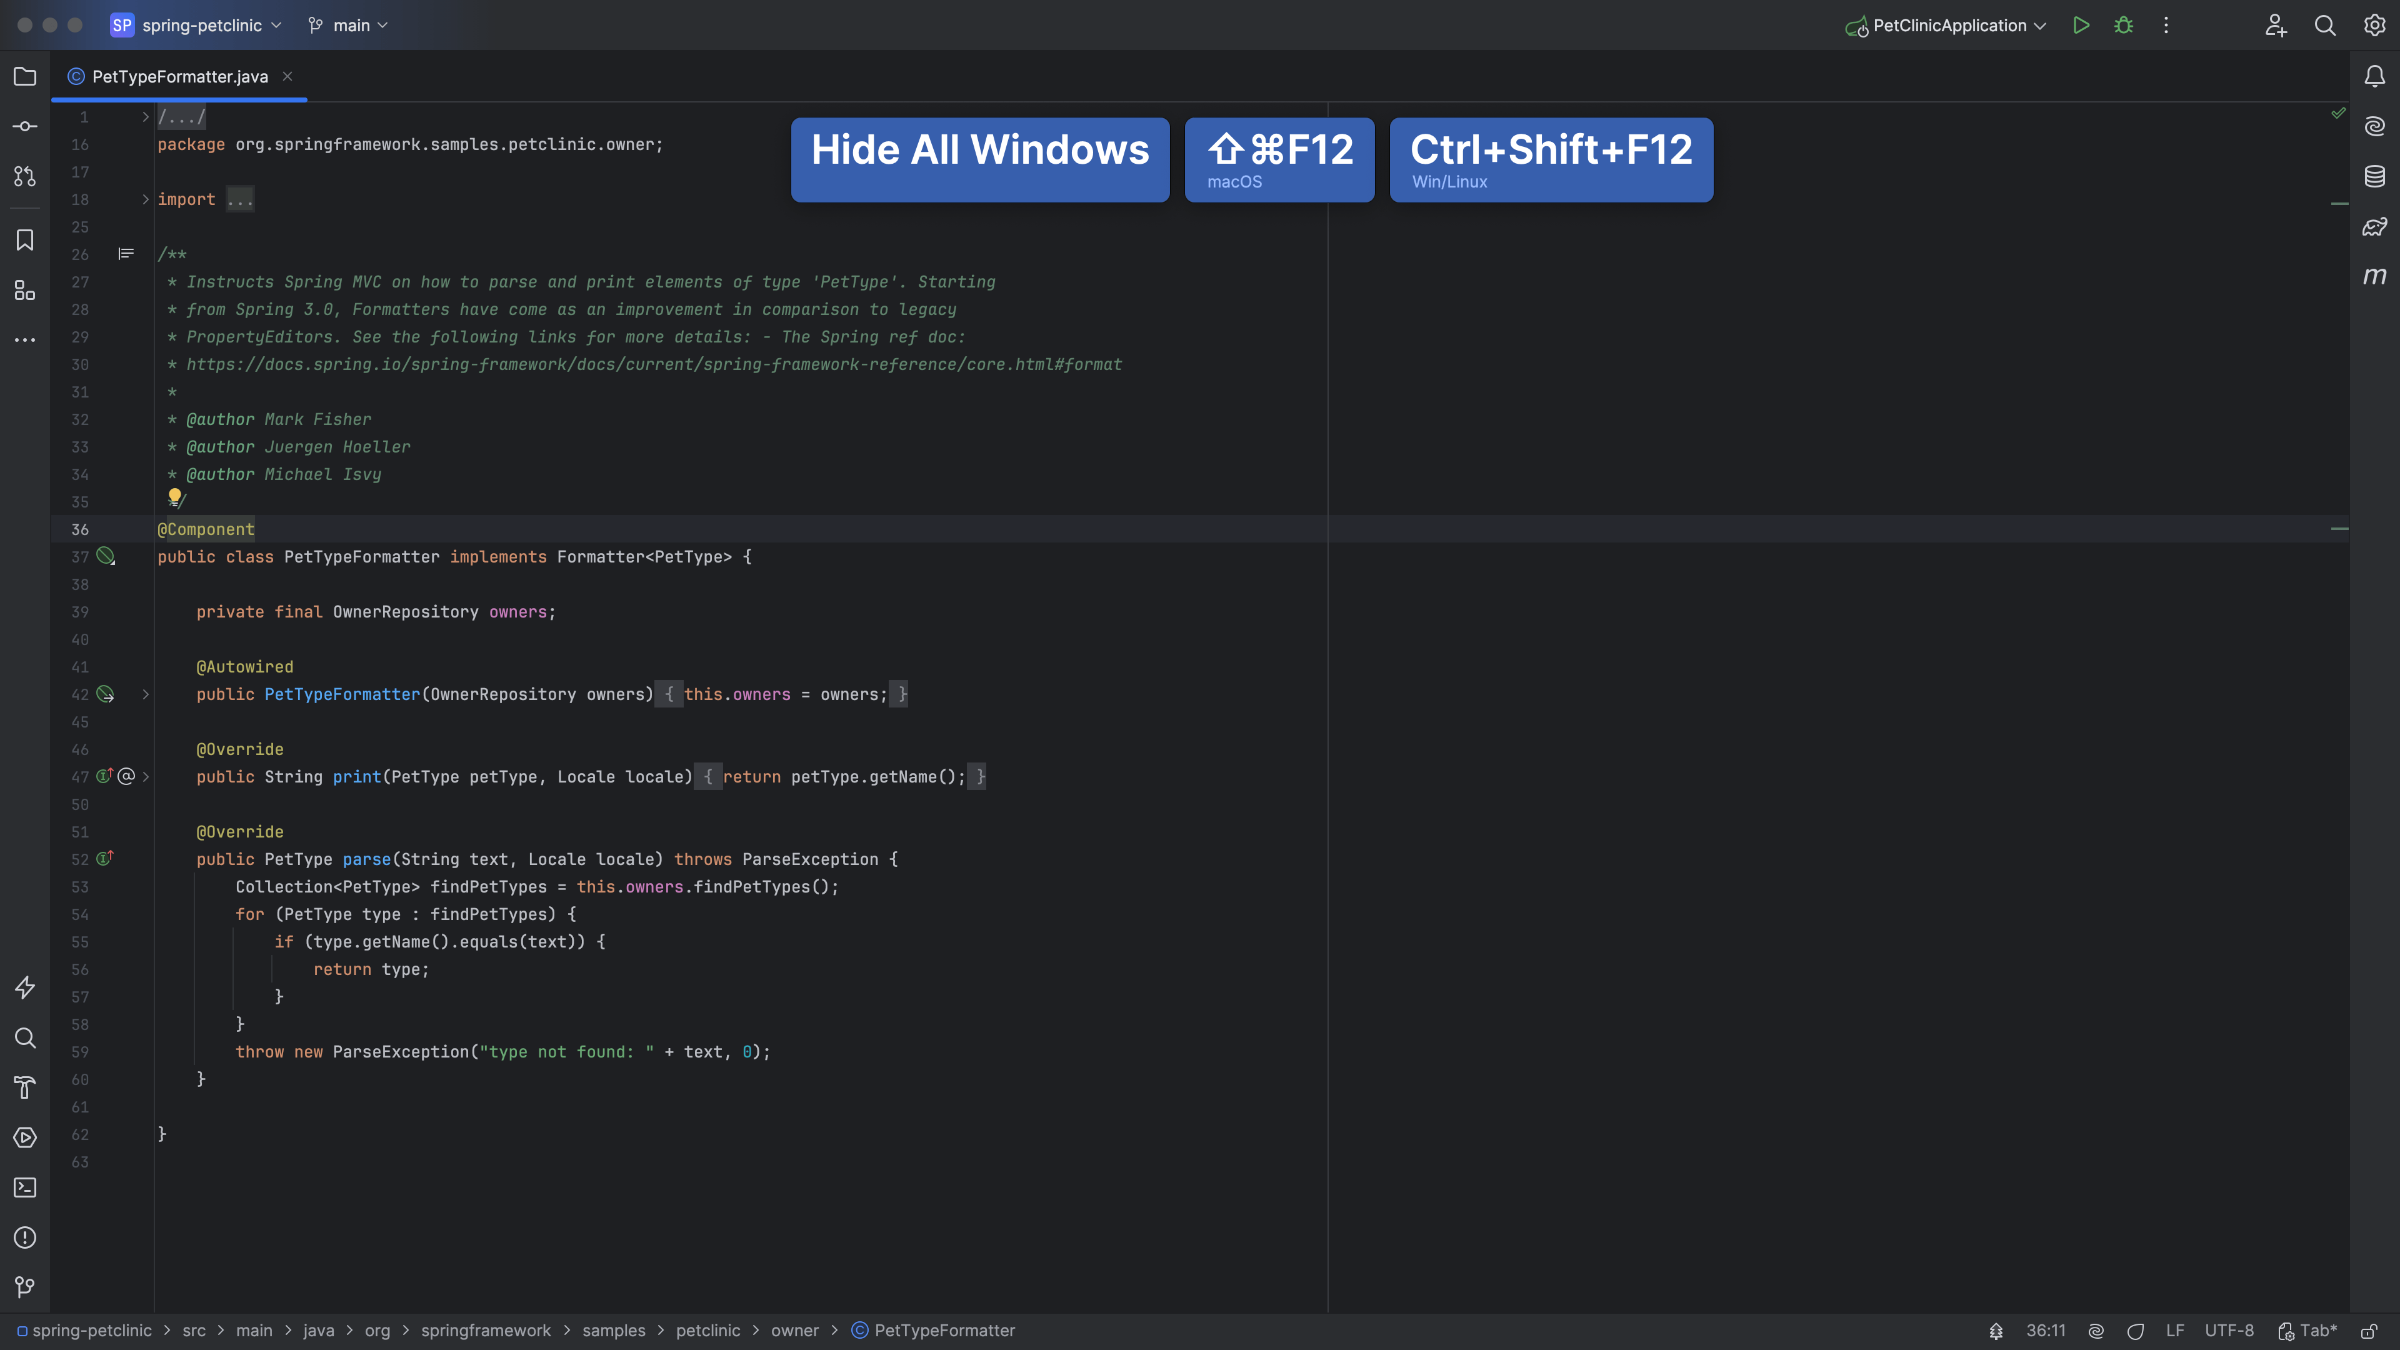Open the Pull Requests tool window
The image size is (2400, 1350).
[x=25, y=176]
